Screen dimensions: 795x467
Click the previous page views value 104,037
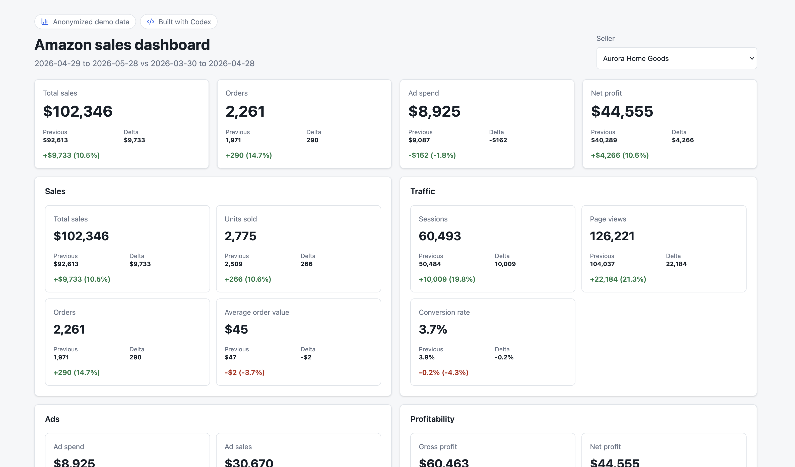coord(602,264)
